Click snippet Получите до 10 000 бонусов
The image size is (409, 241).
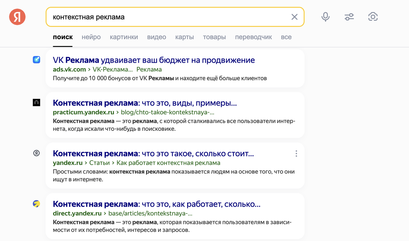pyautogui.click(x=160, y=78)
